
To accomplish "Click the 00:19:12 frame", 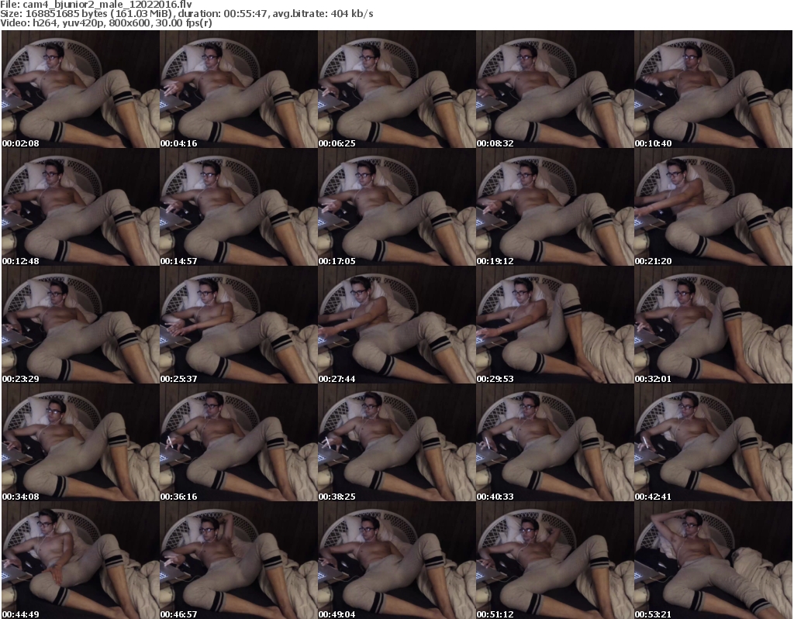I will click(554, 207).
